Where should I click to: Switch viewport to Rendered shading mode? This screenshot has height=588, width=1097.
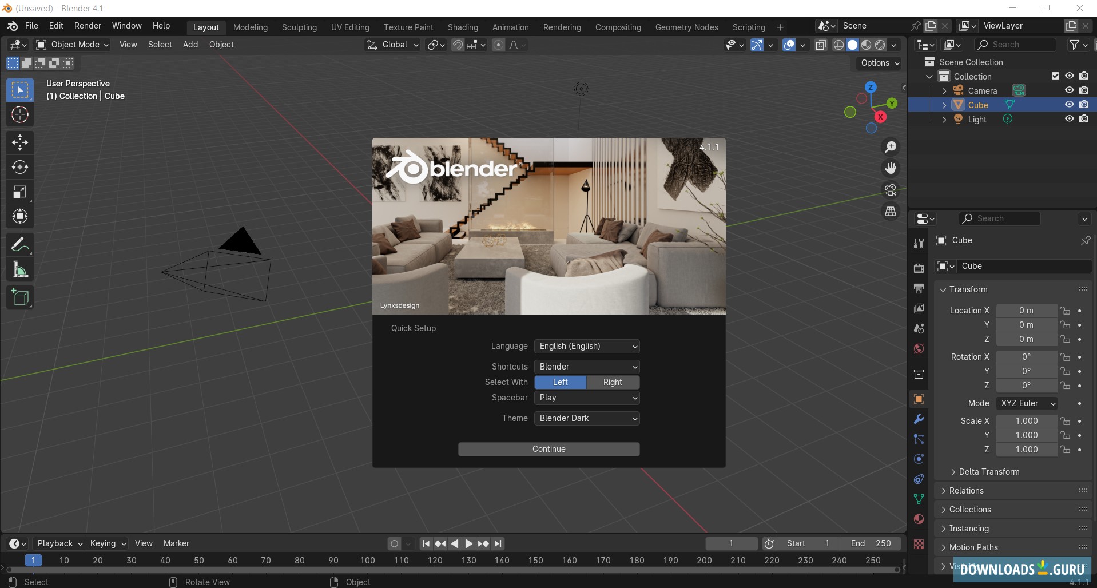pos(879,45)
